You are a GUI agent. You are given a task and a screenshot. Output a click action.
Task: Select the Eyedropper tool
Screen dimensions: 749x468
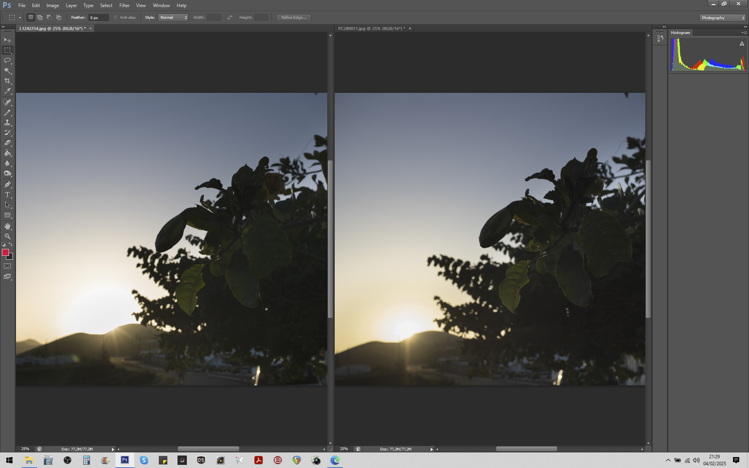click(x=7, y=91)
